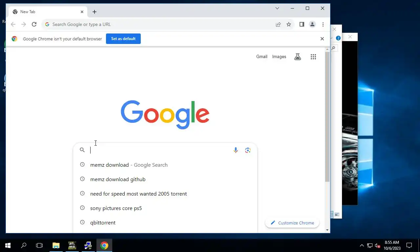Viewport: 420px width, 252px height.
Task: Click clock icon beside 'qbittorrent' suggestion
Action: [x=82, y=222]
